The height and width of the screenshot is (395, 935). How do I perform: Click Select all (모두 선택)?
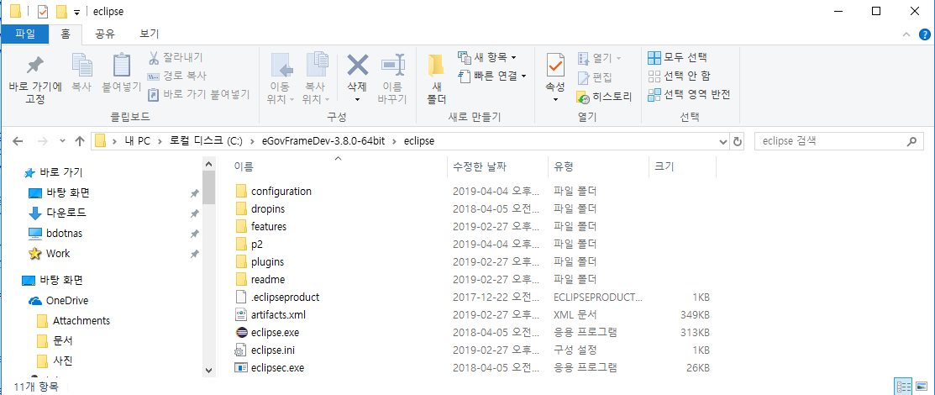click(677, 58)
